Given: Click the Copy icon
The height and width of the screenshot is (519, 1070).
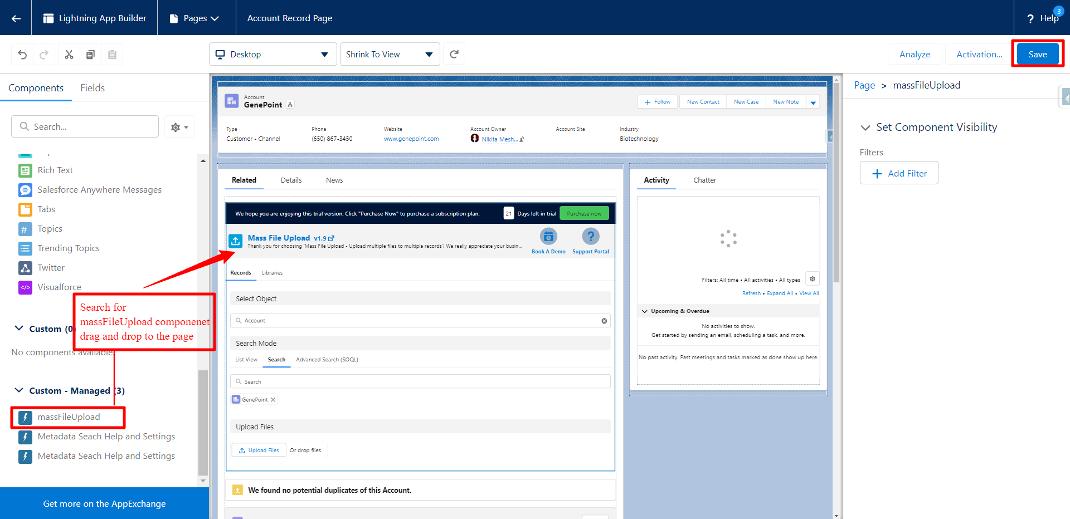Looking at the screenshot, I should [90, 55].
